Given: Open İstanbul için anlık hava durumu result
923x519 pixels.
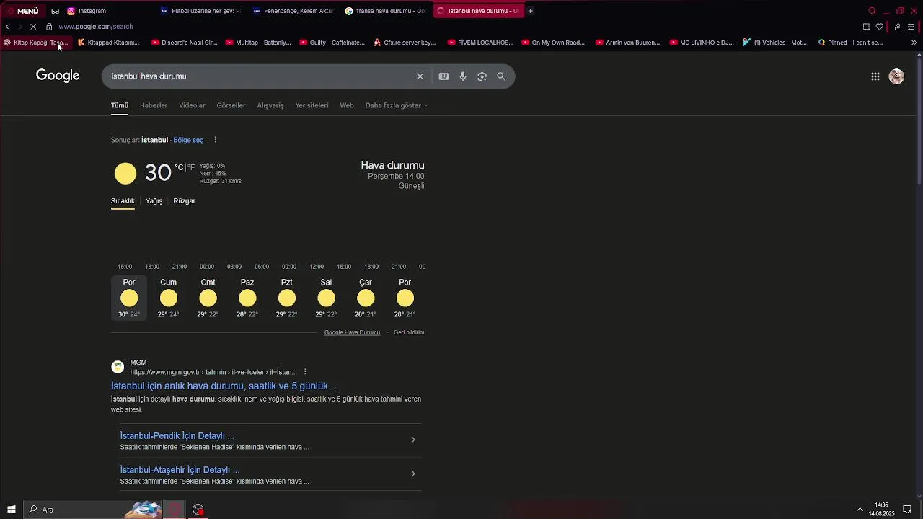Looking at the screenshot, I should 224,386.
